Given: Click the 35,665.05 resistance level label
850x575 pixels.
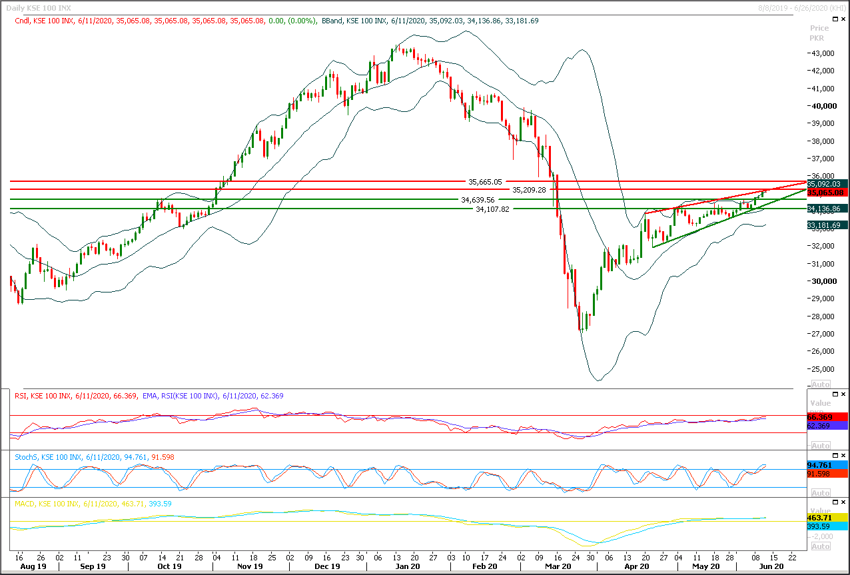Looking at the screenshot, I should pos(485,181).
